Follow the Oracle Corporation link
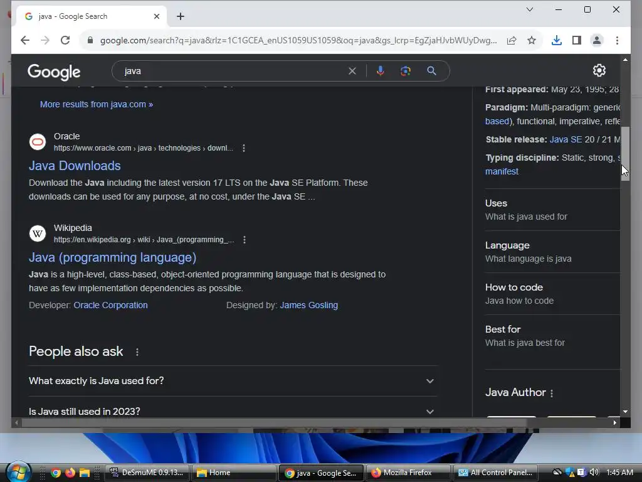Screen dimensions: 642x482 110,305
